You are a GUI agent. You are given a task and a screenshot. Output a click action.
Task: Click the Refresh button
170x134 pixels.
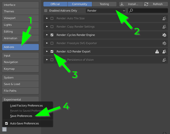click(x=156, y=4)
